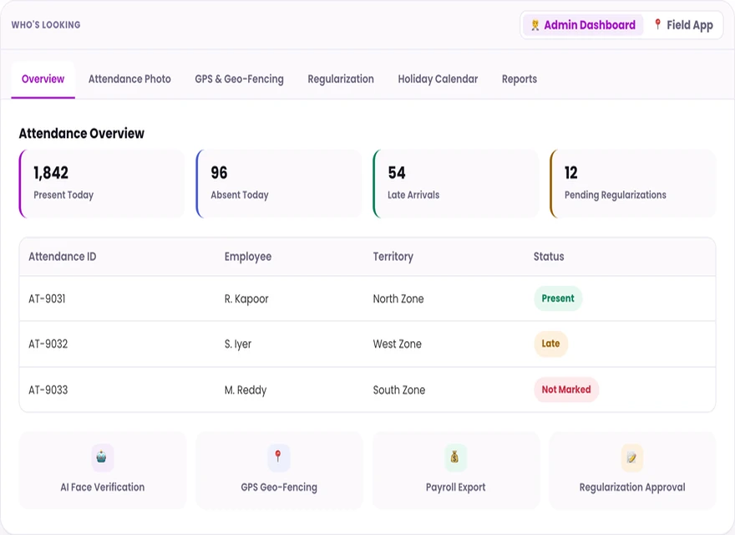Viewport: 735px width, 535px height.
Task: Click the South Zone territory cell
Action: click(399, 390)
